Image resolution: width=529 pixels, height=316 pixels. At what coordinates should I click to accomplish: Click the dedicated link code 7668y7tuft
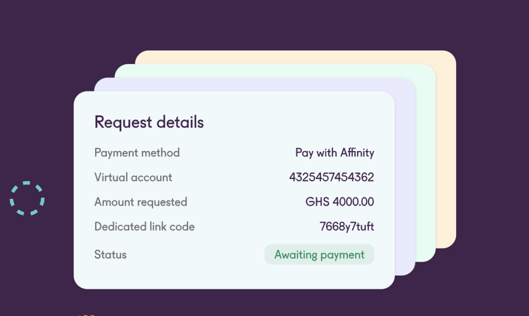[347, 226]
